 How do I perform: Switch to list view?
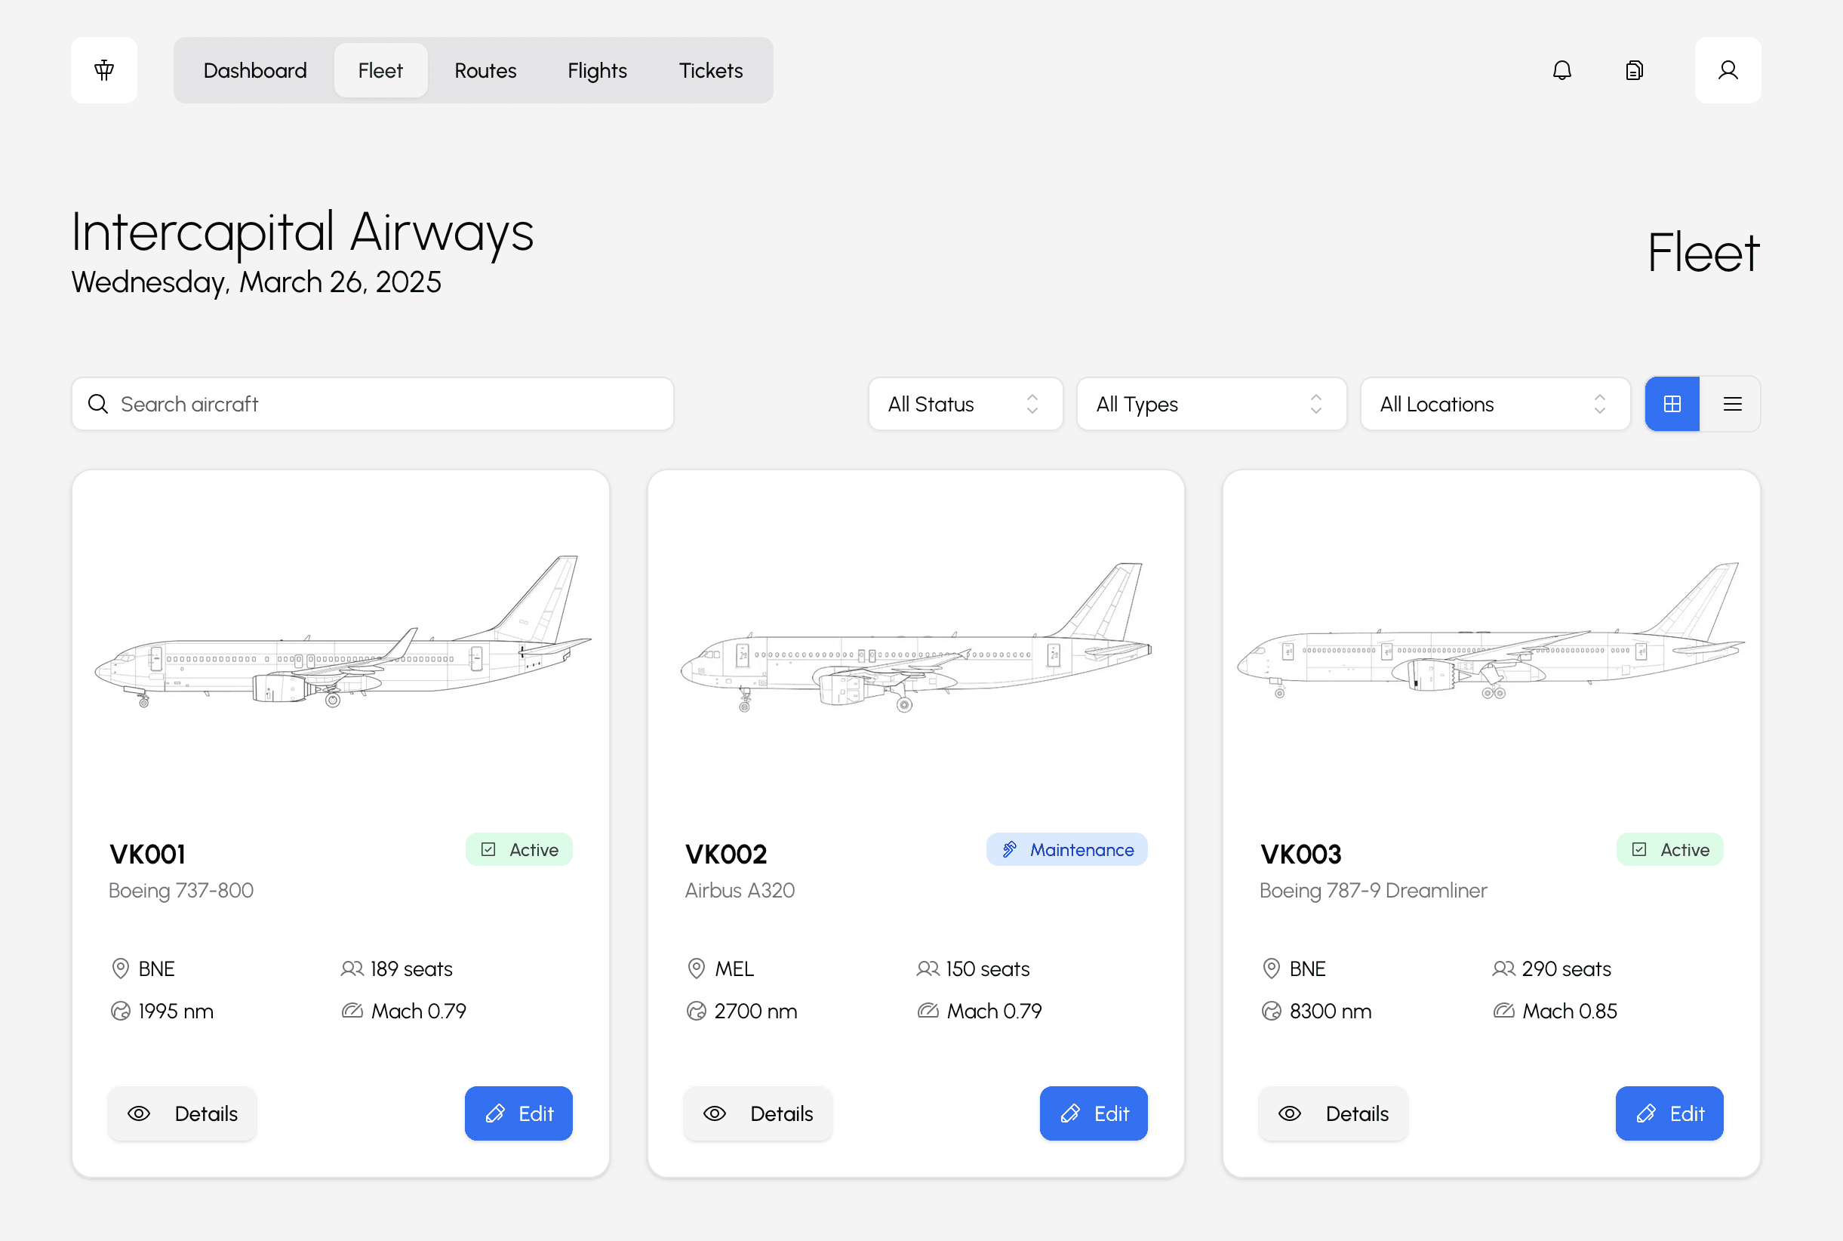[x=1732, y=405]
